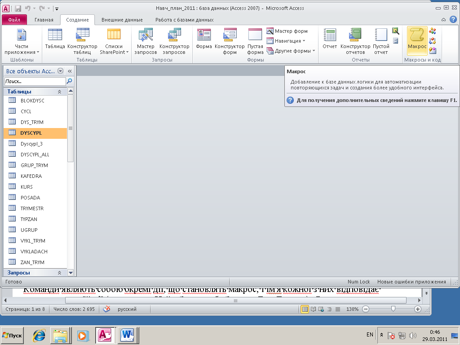Select the BLOKDYSC table

35,101
